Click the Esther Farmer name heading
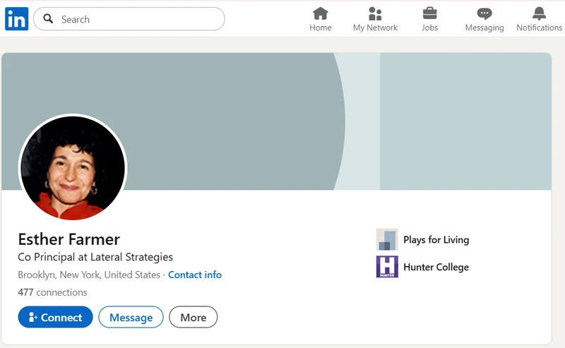 [69, 239]
